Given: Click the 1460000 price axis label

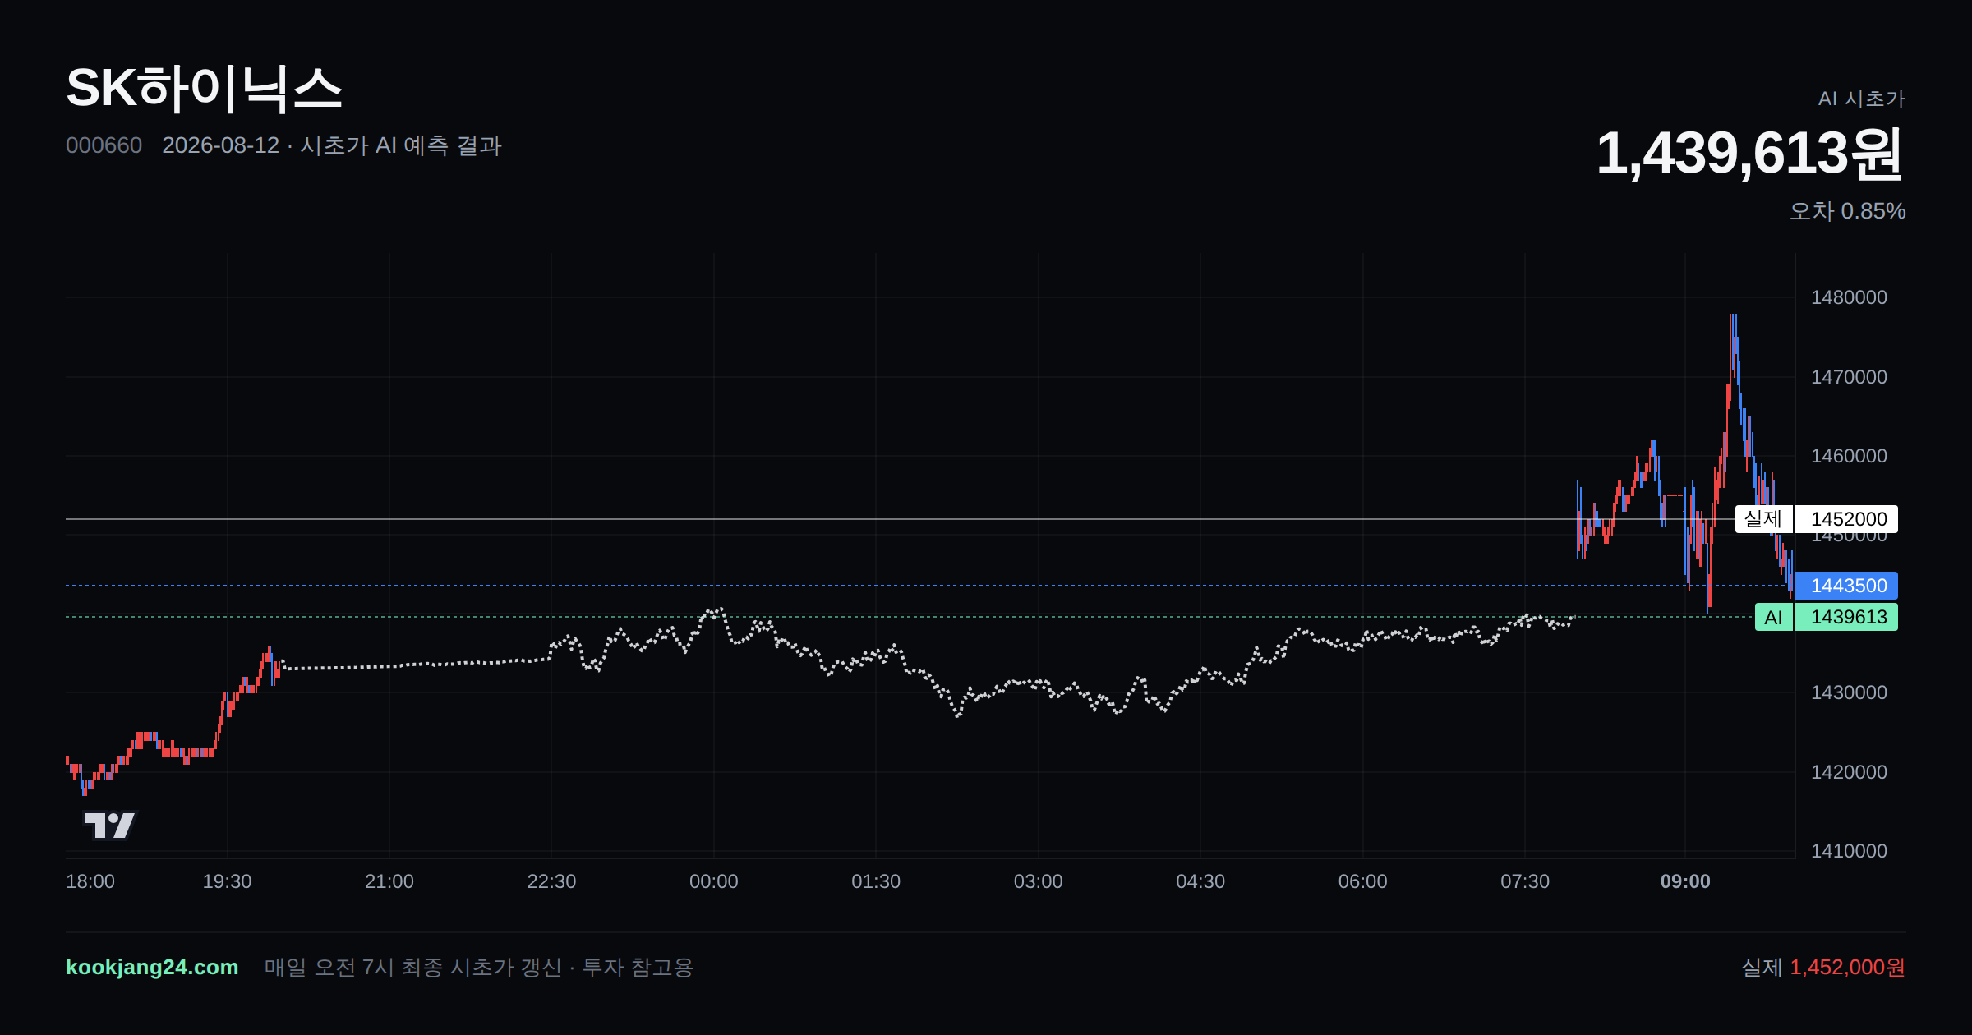Looking at the screenshot, I should (x=1849, y=456).
